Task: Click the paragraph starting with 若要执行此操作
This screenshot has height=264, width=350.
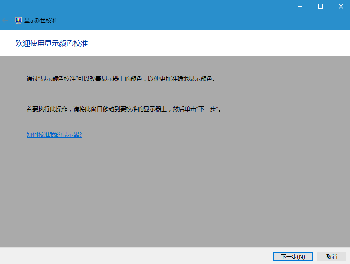Action: click(x=124, y=109)
